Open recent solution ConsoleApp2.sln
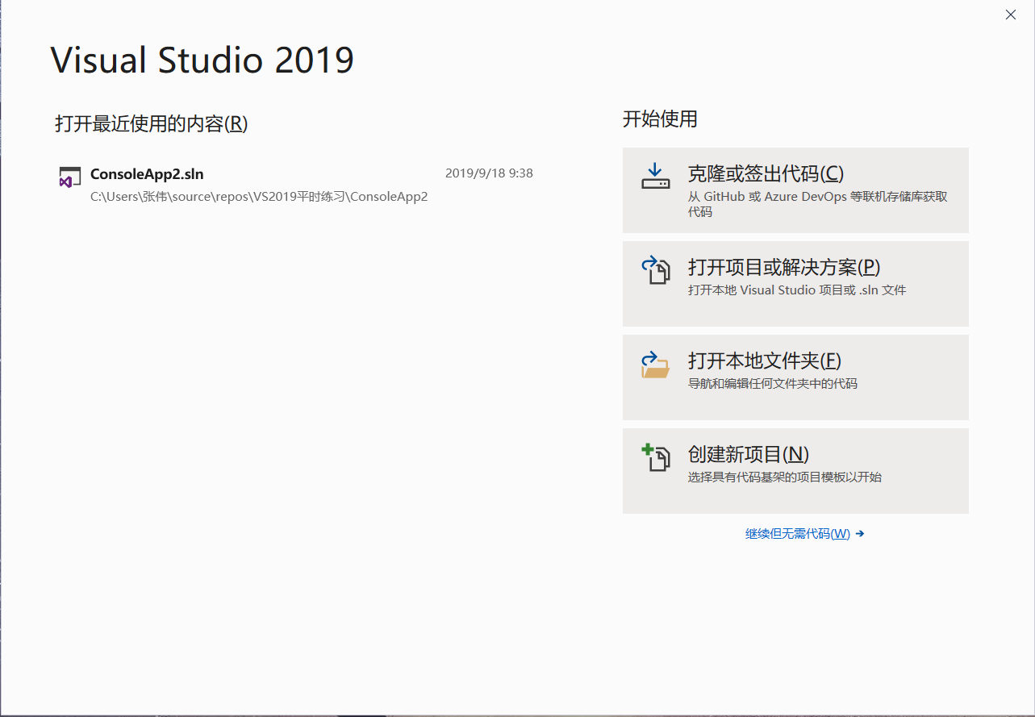This screenshot has height=717, width=1035. [147, 173]
